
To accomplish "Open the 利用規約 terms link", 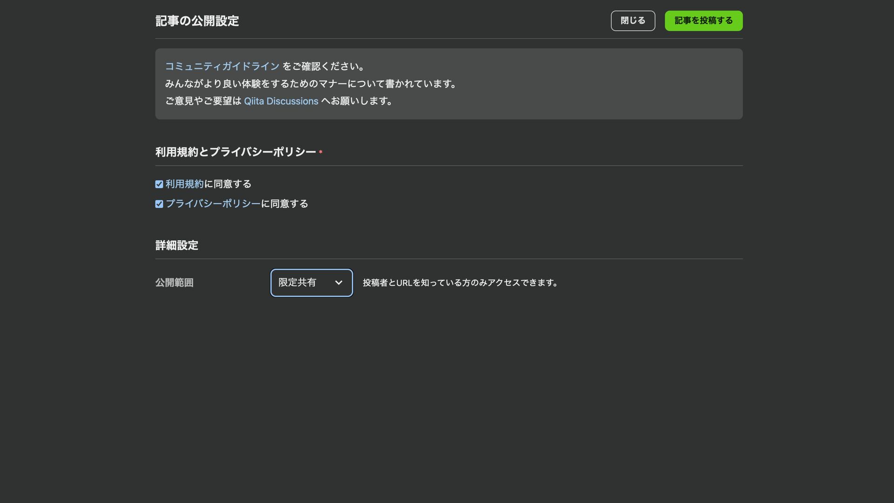I will (184, 184).
